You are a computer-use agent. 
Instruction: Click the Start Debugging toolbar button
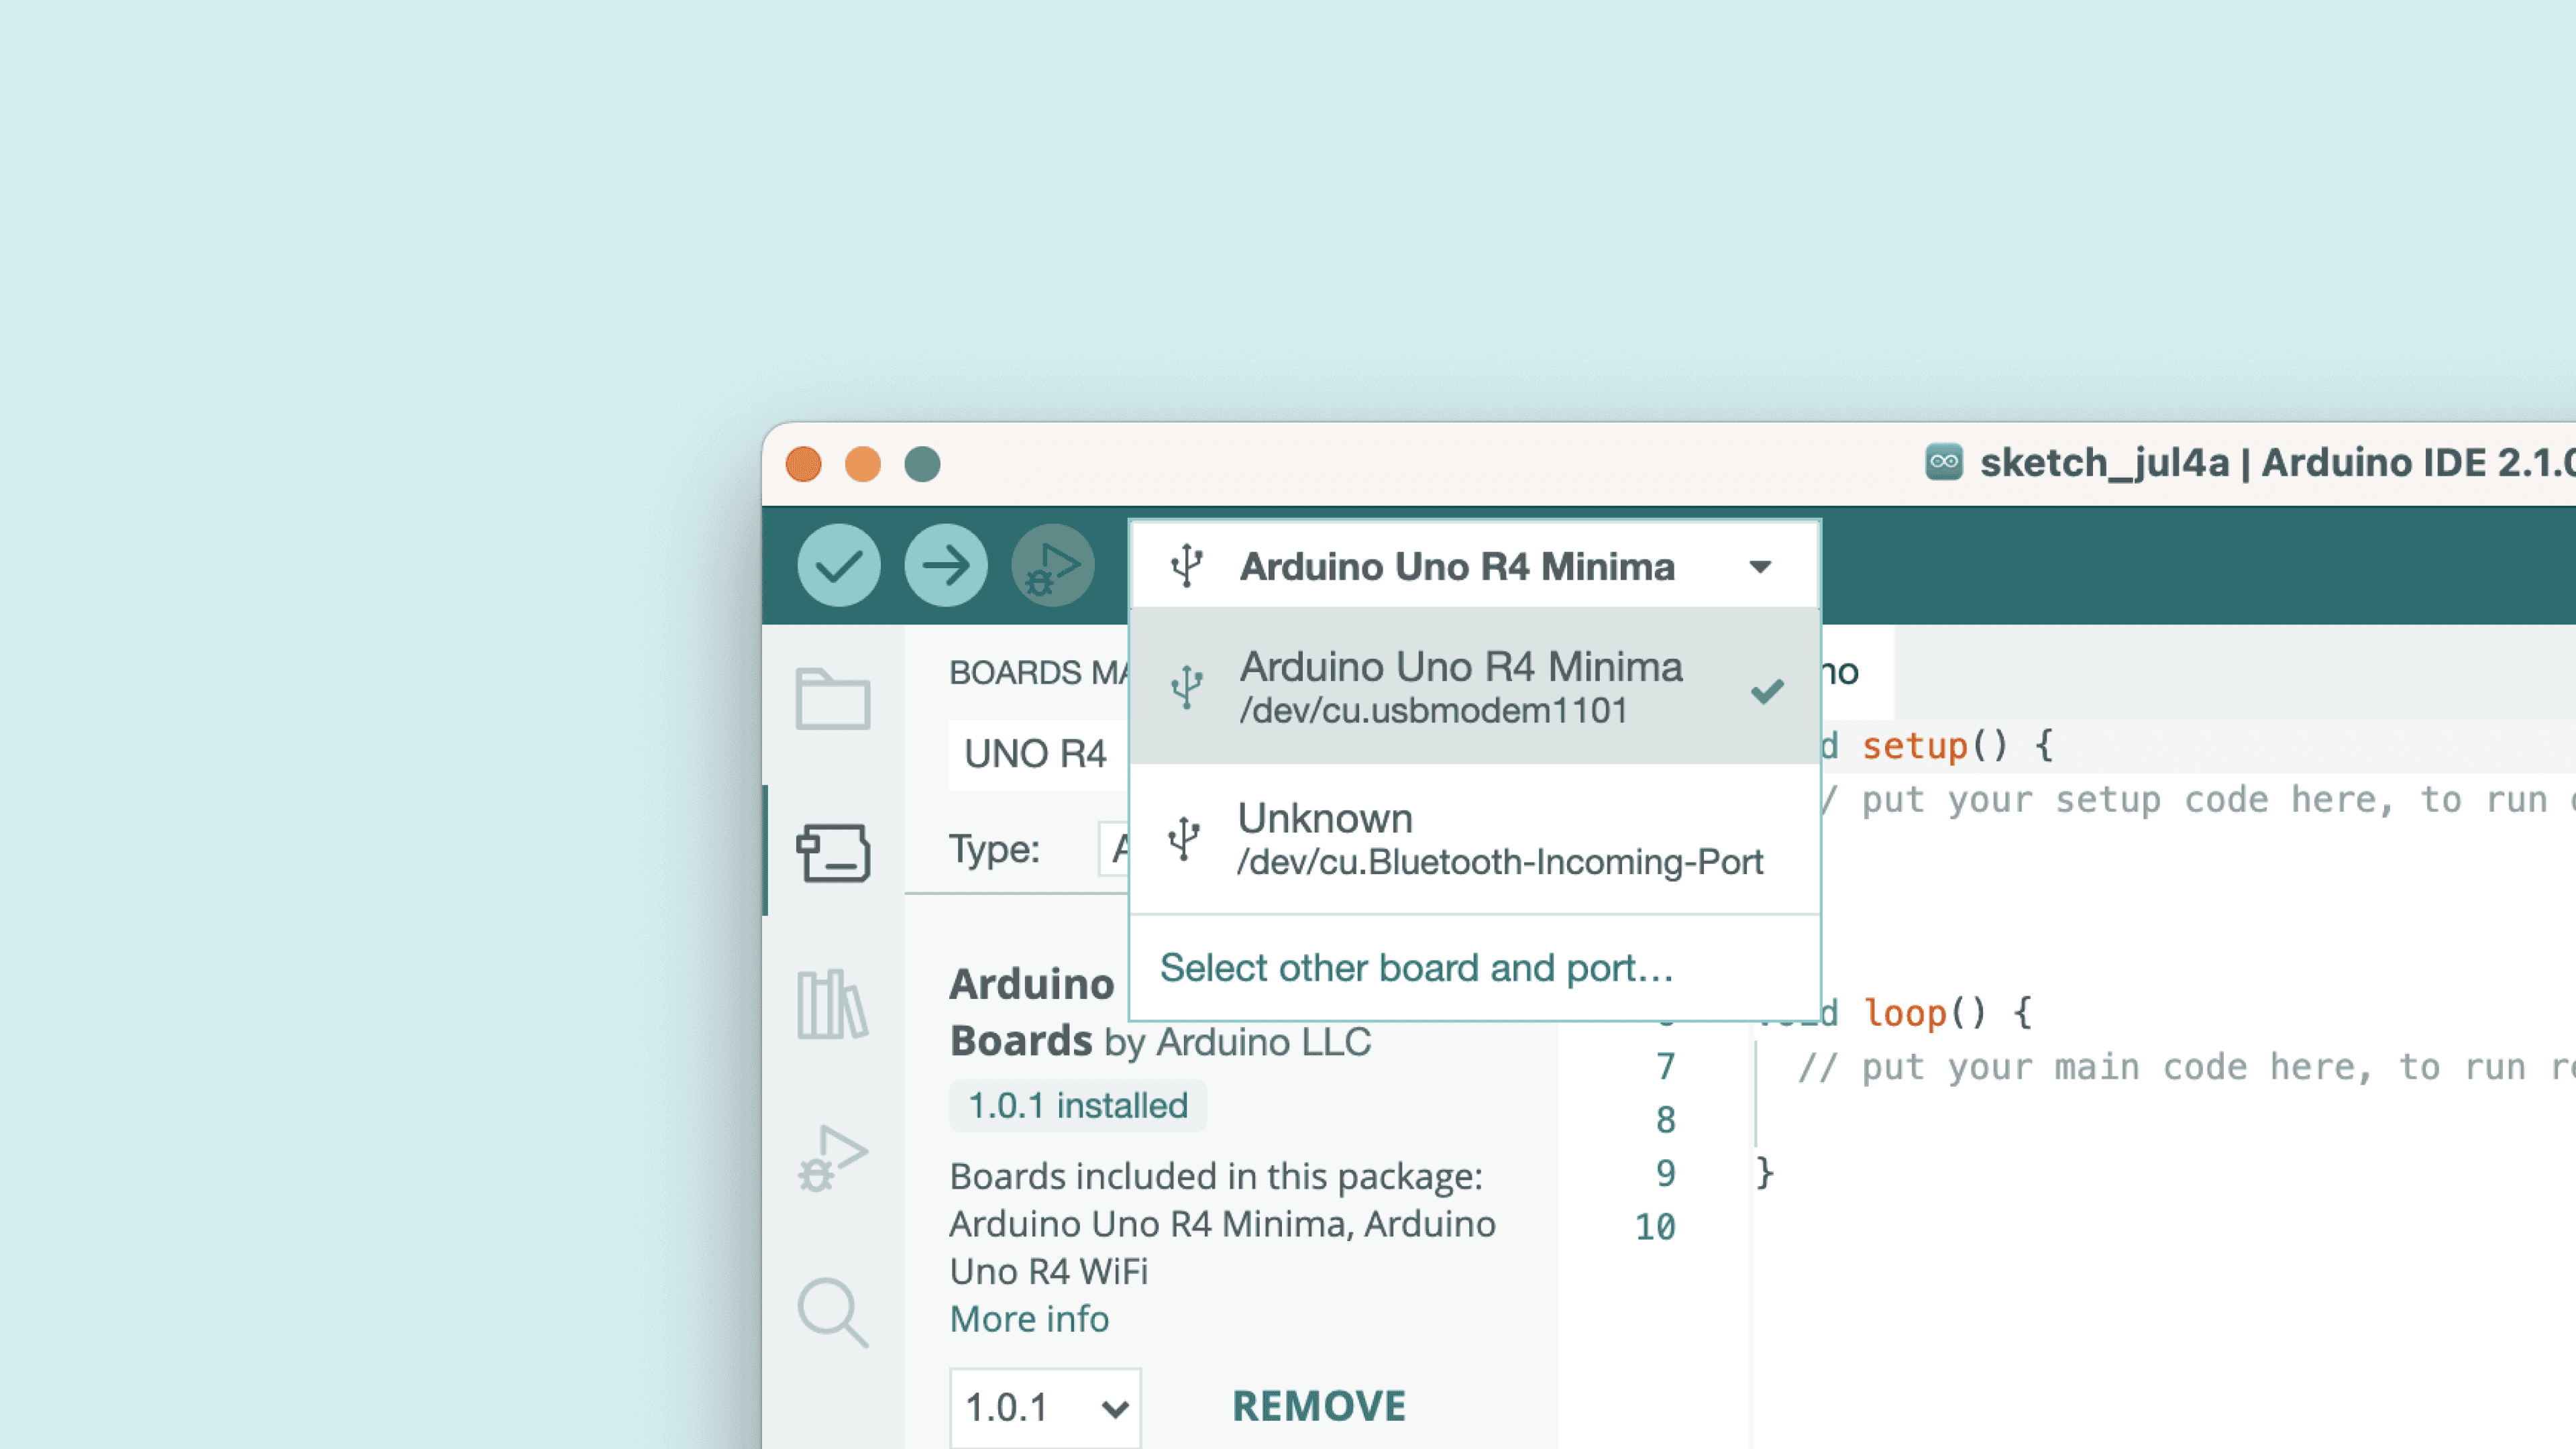[x=1052, y=566]
